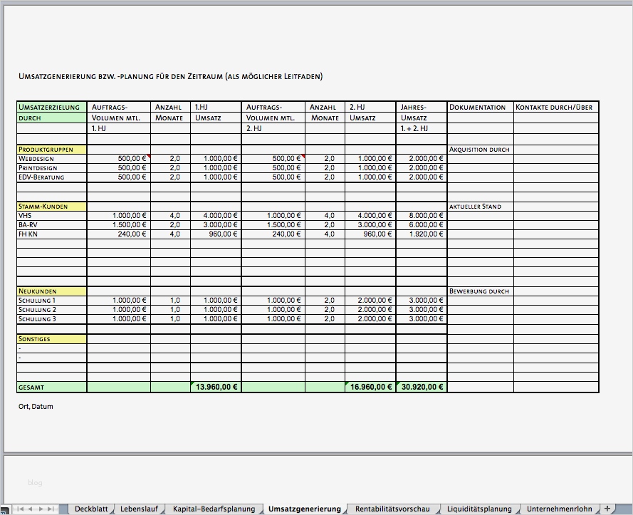The height and width of the screenshot is (515, 633).
Task: Click the + button to add a new sheet
Action: [607, 509]
